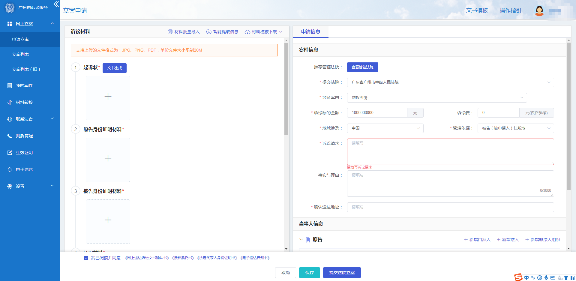The image size is (576, 281).
Task: Click Sogou input method S icon
Action: tap(518, 277)
